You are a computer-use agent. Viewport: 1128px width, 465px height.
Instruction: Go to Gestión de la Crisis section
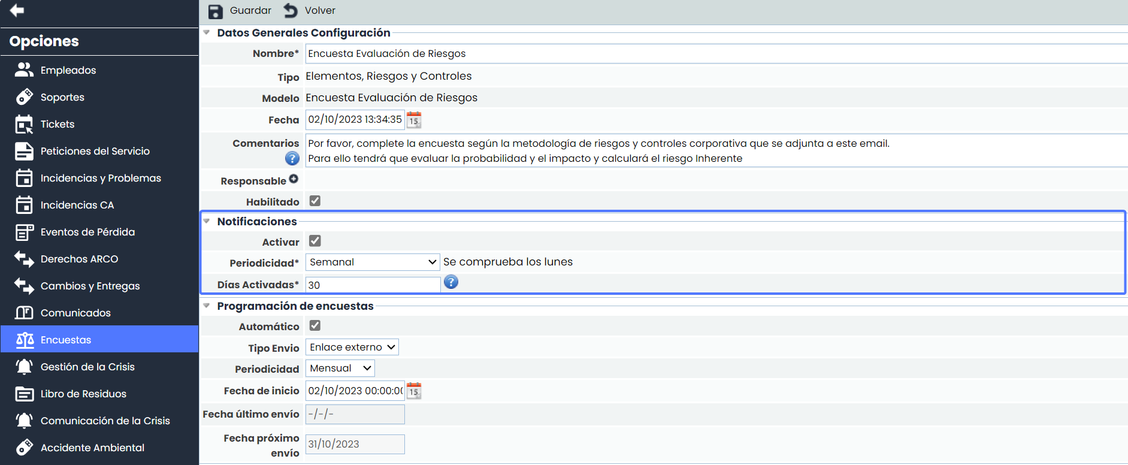click(87, 367)
